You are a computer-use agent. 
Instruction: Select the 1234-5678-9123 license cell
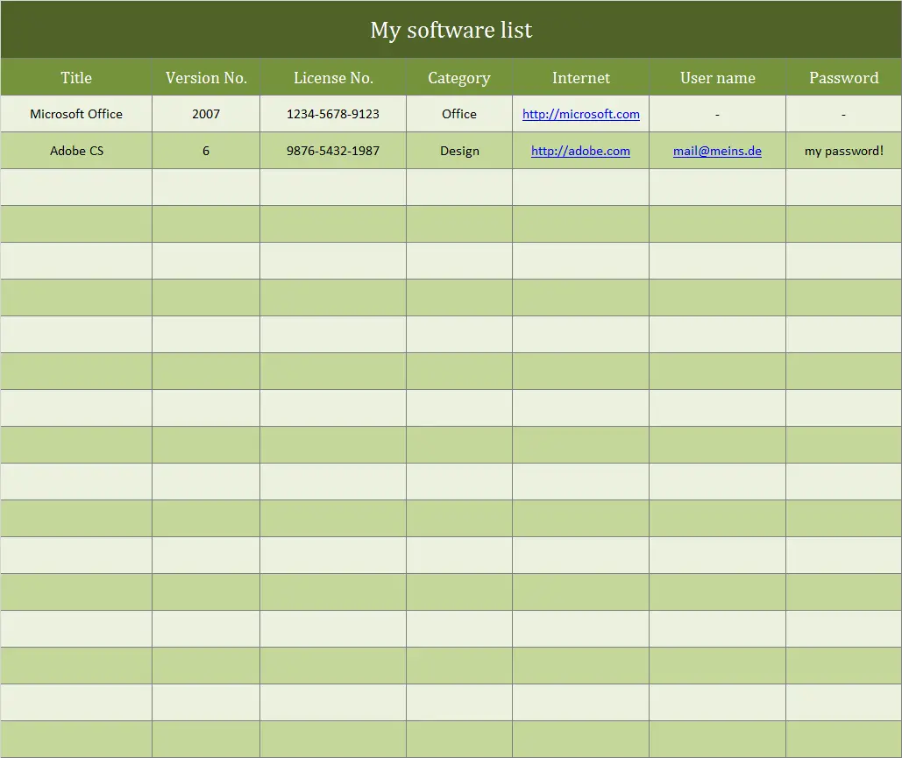coord(333,114)
